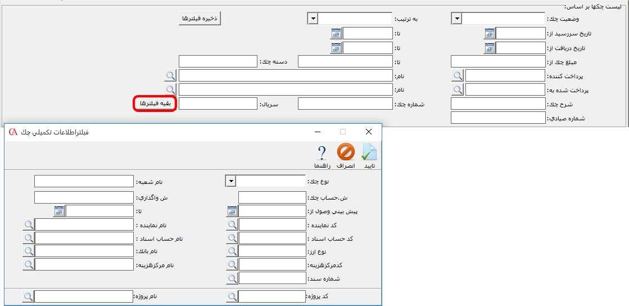Click lookup magnifier beside نام بانک
Image resolution: width=629 pixels, height=306 pixels.
point(28,251)
